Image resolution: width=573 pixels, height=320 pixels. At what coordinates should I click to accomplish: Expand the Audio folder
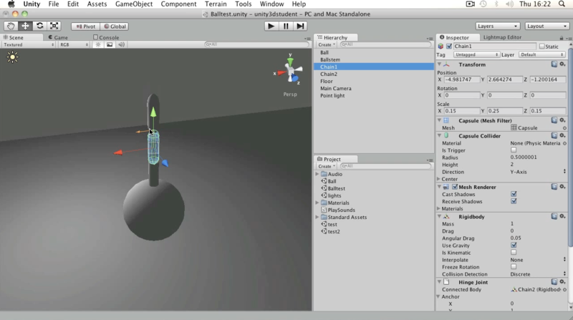coord(317,174)
